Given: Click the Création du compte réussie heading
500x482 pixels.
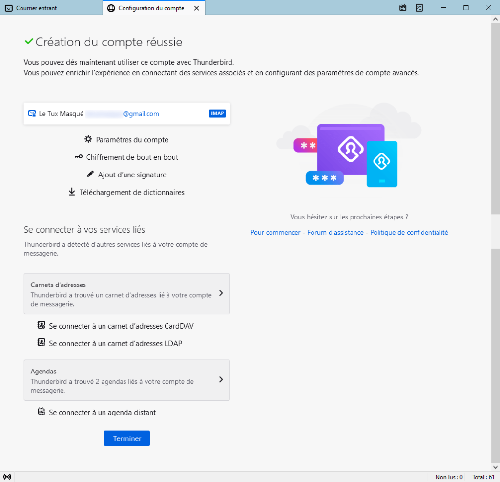Looking at the screenshot, I should 109,42.
